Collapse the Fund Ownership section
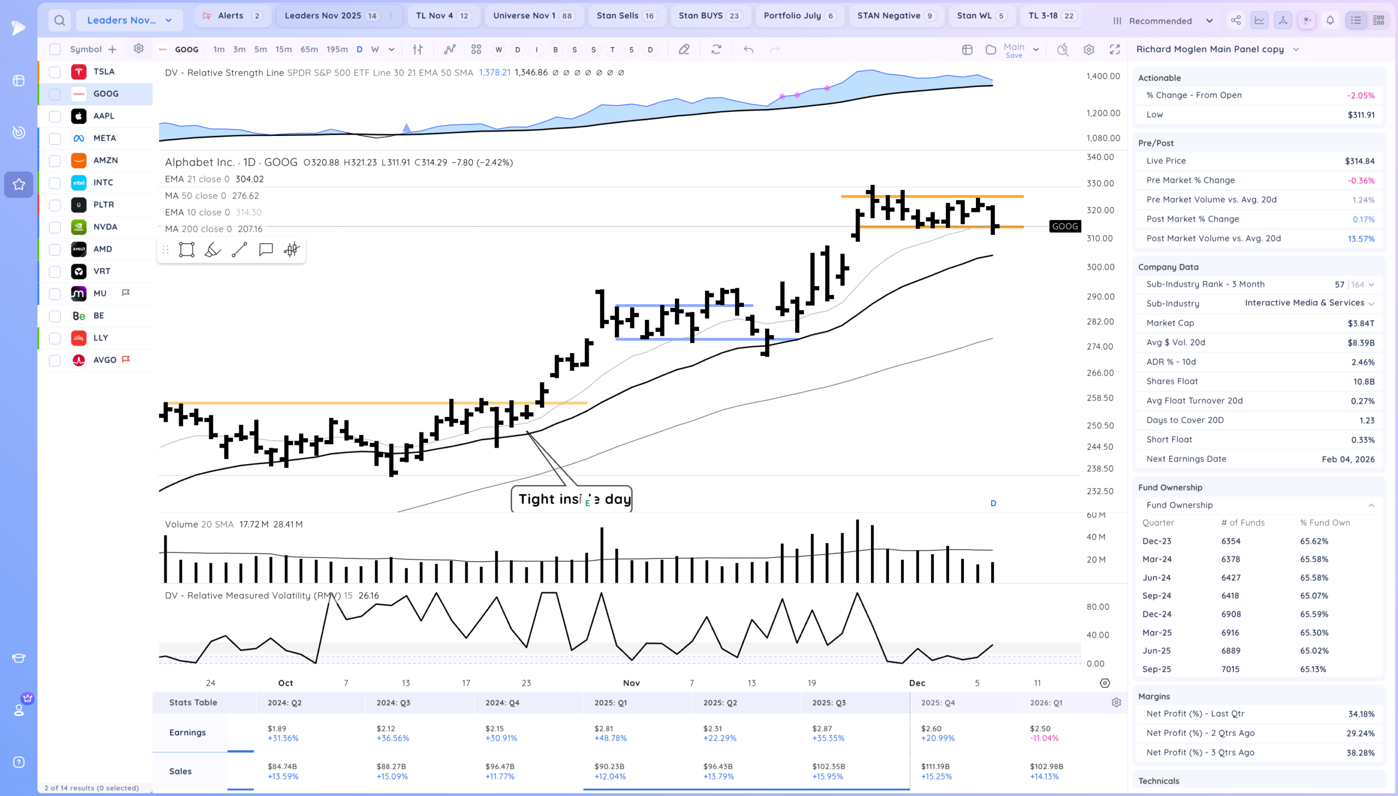1398x796 pixels. click(x=1371, y=505)
